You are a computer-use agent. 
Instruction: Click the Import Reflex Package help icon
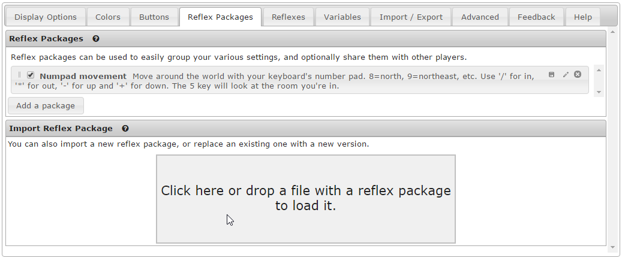tap(125, 128)
